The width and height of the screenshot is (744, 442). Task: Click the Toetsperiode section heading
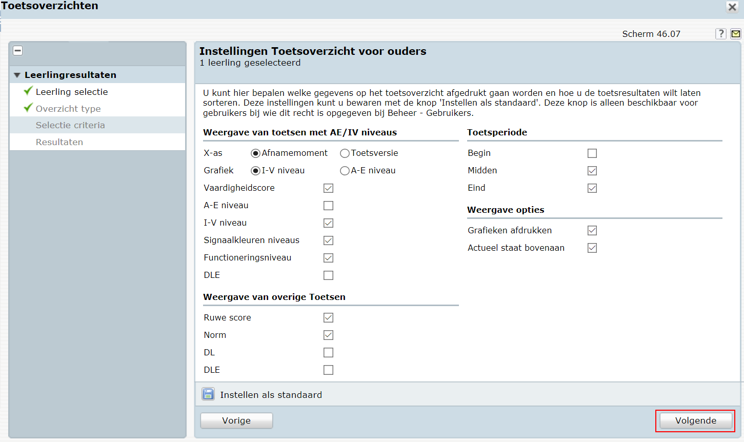(x=497, y=132)
